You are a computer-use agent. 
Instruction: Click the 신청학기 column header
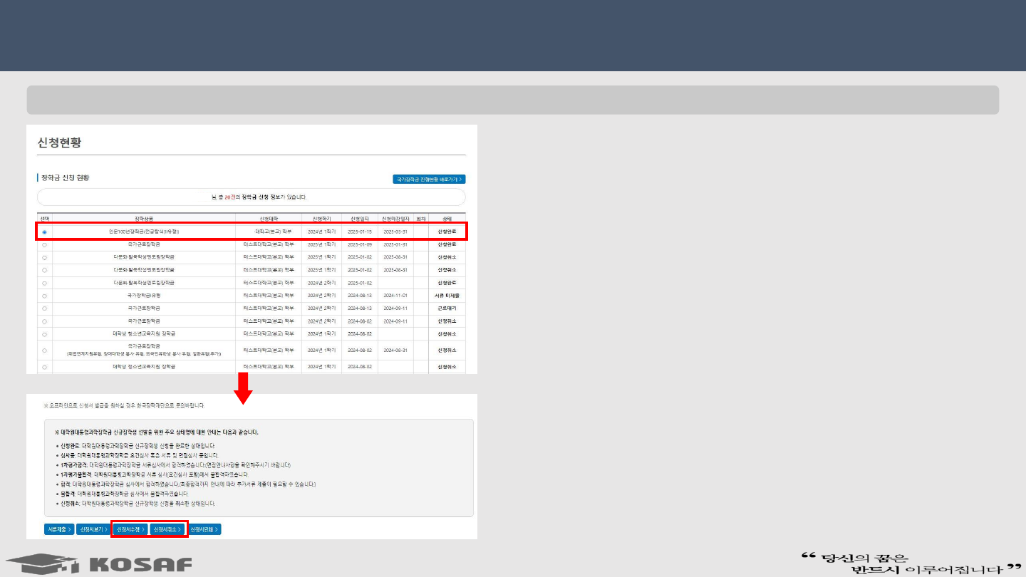(x=320, y=218)
